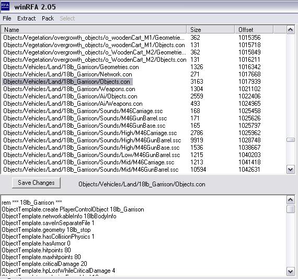Image resolution: width=298 pixels, height=279 pixels.
Task: Click the winRFA application icon in title bar
Action: (x=5, y=6)
